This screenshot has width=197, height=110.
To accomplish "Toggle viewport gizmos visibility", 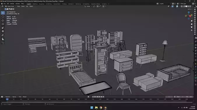I will coord(173,6).
